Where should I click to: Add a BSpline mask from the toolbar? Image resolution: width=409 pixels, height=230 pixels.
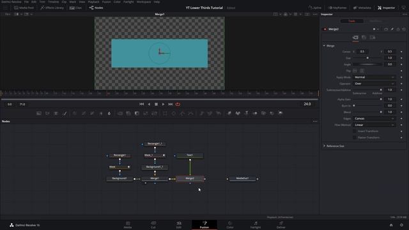coord(191,113)
